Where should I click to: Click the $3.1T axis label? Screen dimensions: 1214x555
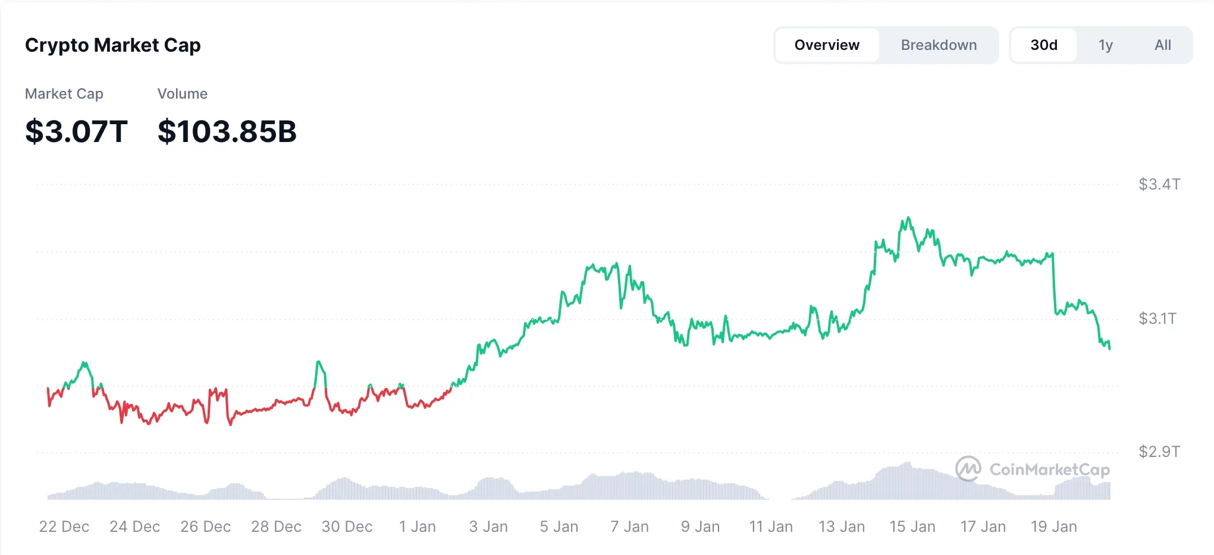click(1158, 318)
